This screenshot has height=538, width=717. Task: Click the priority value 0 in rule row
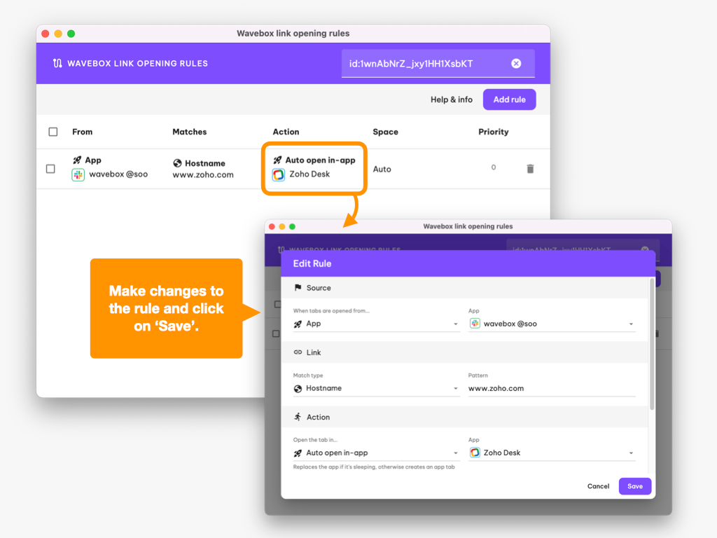point(494,167)
